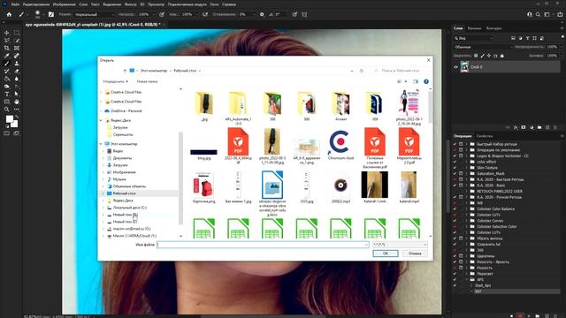Open the Фильтр menu

click(x=130, y=4)
